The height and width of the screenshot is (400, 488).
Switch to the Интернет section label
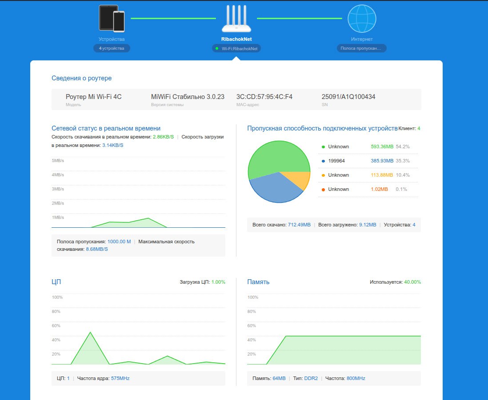coord(362,39)
